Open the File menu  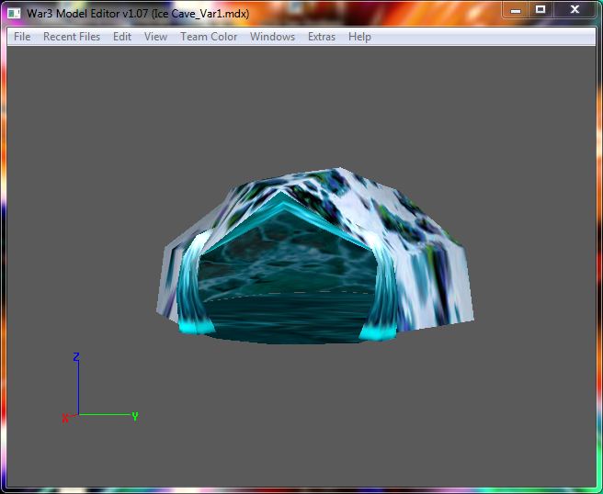tap(22, 37)
